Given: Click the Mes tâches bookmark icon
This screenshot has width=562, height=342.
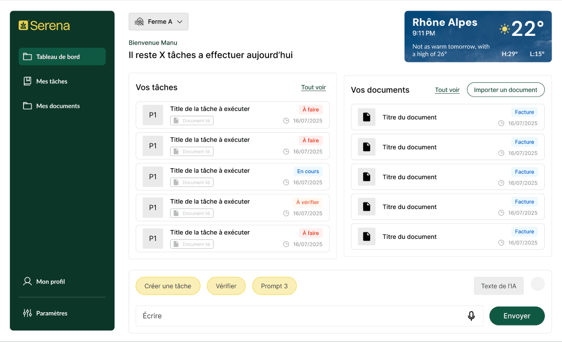Looking at the screenshot, I should [x=27, y=81].
